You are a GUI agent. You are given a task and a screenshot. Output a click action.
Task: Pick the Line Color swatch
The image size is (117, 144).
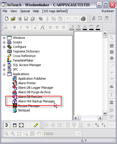[x=72, y=27]
